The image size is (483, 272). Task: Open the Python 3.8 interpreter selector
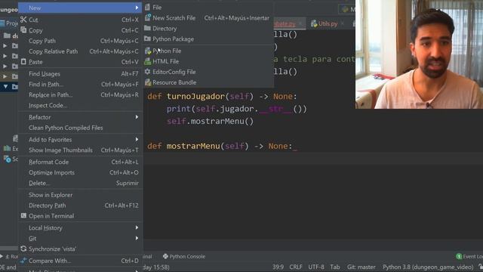coord(428,267)
